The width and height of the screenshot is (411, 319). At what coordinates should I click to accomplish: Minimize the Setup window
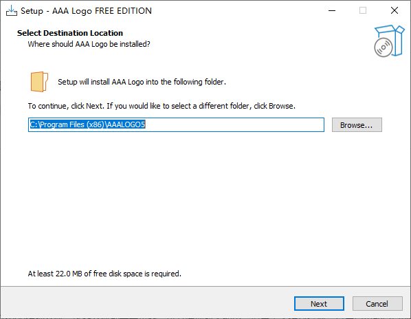click(x=332, y=11)
